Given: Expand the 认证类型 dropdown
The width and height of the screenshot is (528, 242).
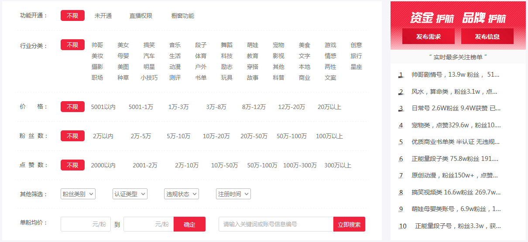Looking at the screenshot, I should click(130, 194).
